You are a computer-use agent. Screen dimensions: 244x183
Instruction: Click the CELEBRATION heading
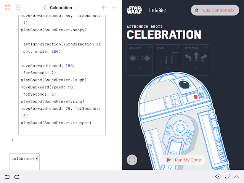pos(164,35)
